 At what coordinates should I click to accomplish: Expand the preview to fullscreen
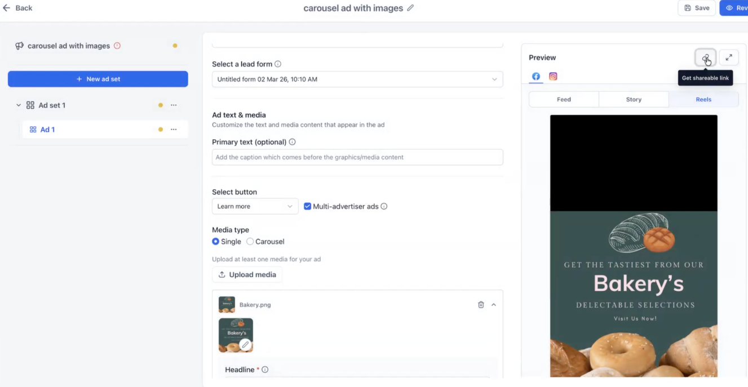[729, 57]
